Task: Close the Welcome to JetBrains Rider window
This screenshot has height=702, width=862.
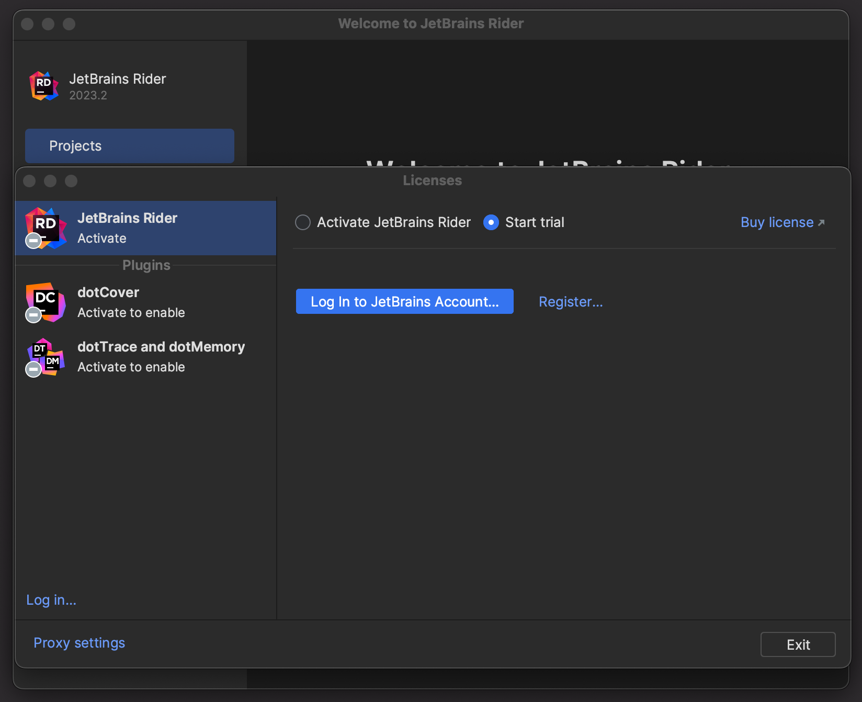Action: 27,24
